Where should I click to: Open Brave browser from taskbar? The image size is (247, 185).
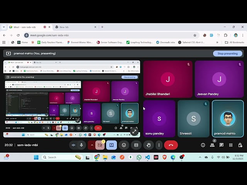tap(165, 157)
